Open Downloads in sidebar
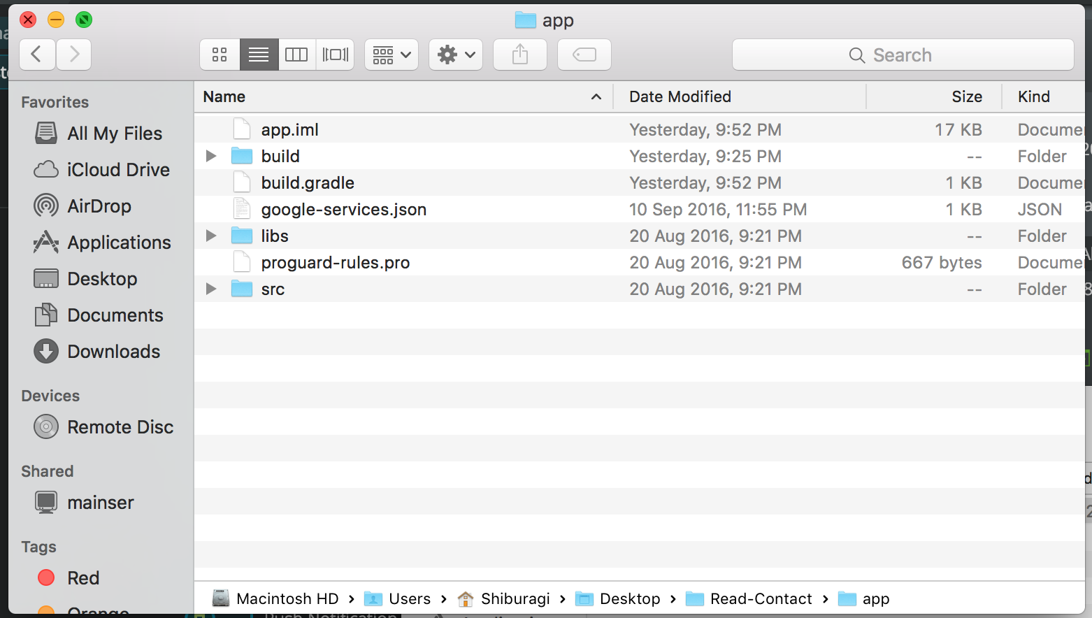This screenshot has width=1092, height=618. click(97, 352)
